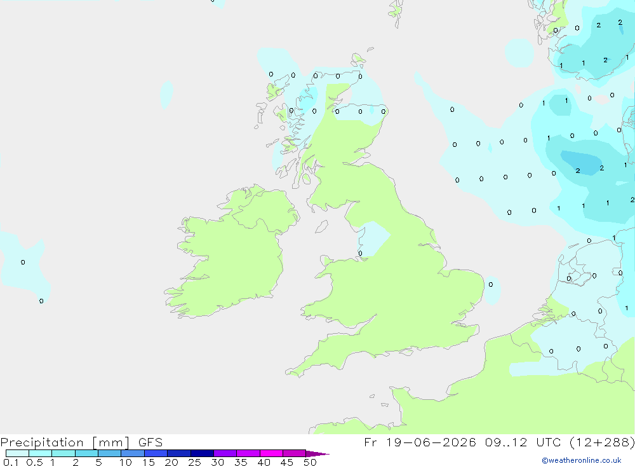Click the 20 to 25 mm legend swatch
Image resolution: width=635 pixels, height=466 pixels.
179,453
